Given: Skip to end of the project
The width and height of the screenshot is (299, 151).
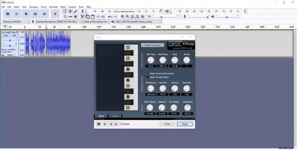Looking at the screenshot, I should [44, 14].
